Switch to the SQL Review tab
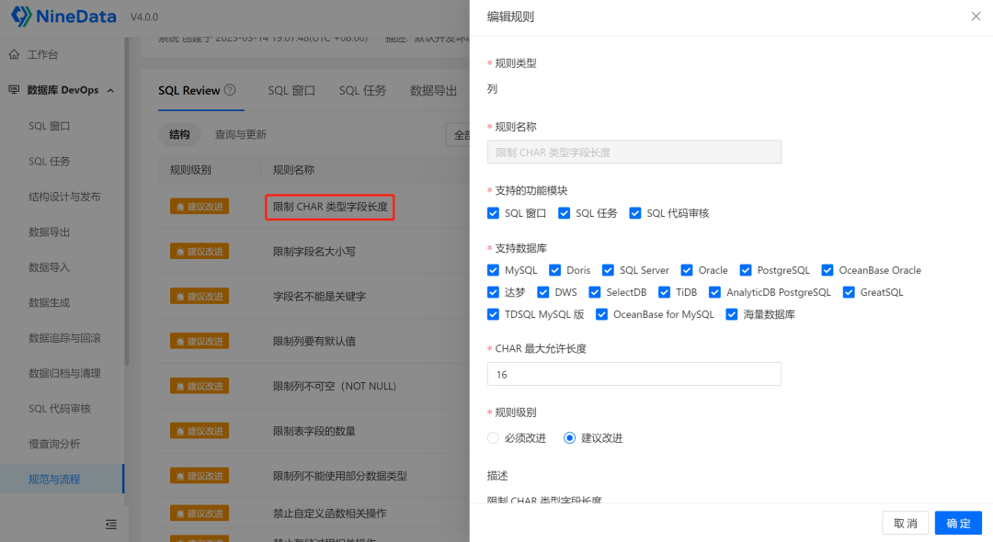Image resolution: width=993 pixels, height=542 pixels. 188,90
